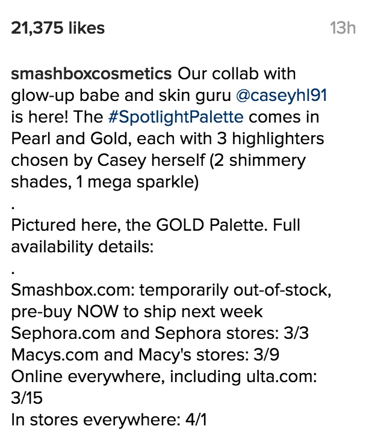366x441 pixels.
Task: Click the word Pearl in the caption
Action: pos(31,139)
